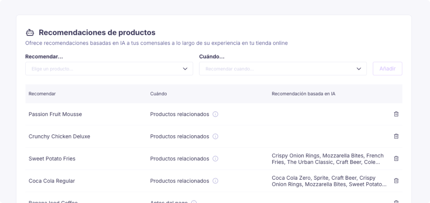Click info icon in Sweet Potato Fries row
Image resolution: width=430 pixels, height=203 pixels.
pyautogui.click(x=215, y=158)
